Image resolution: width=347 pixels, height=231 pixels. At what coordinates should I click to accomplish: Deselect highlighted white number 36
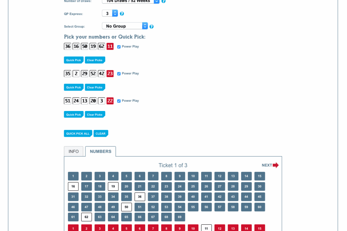tap(140, 197)
